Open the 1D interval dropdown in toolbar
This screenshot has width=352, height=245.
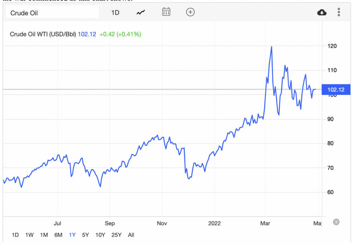(115, 13)
